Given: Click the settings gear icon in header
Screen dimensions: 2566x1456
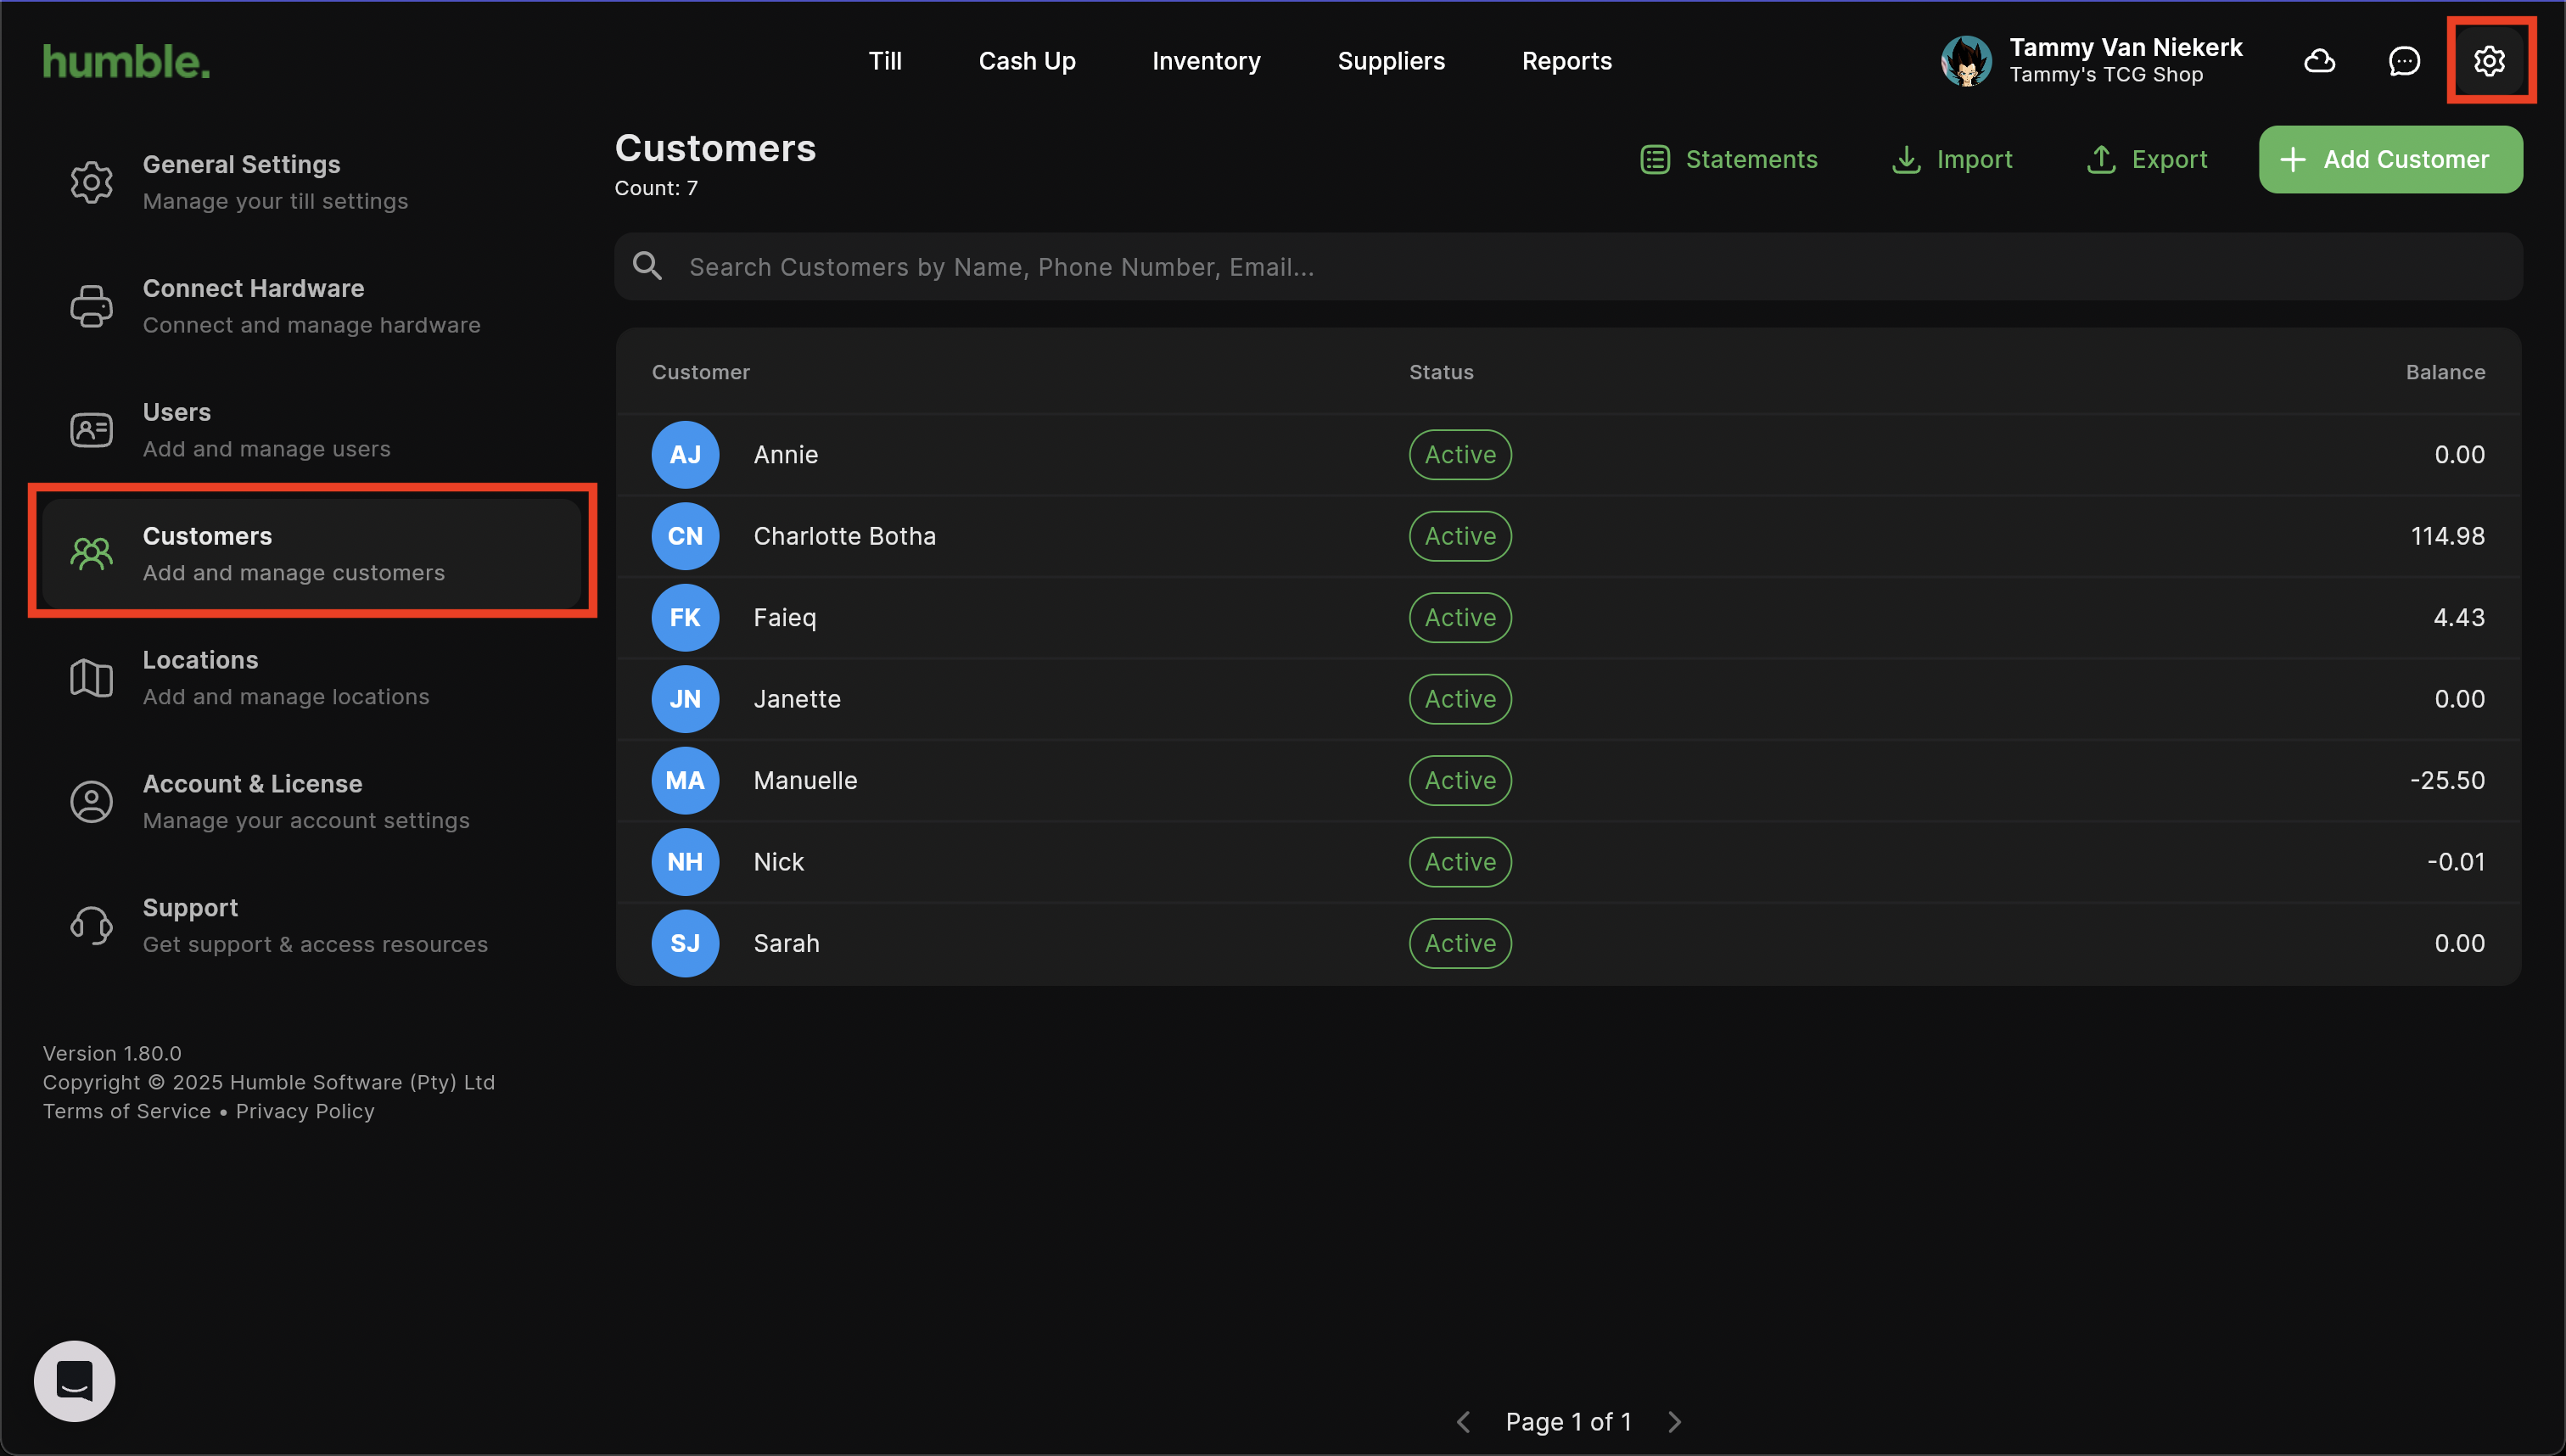Looking at the screenshot, I should click(x=2489, y=61).
